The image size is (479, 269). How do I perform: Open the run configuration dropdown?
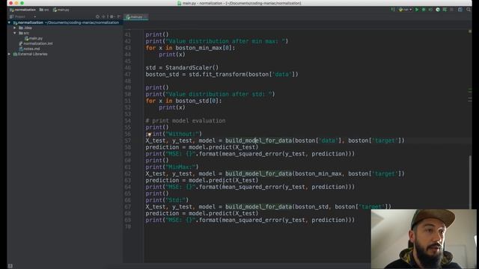[406, 10]
